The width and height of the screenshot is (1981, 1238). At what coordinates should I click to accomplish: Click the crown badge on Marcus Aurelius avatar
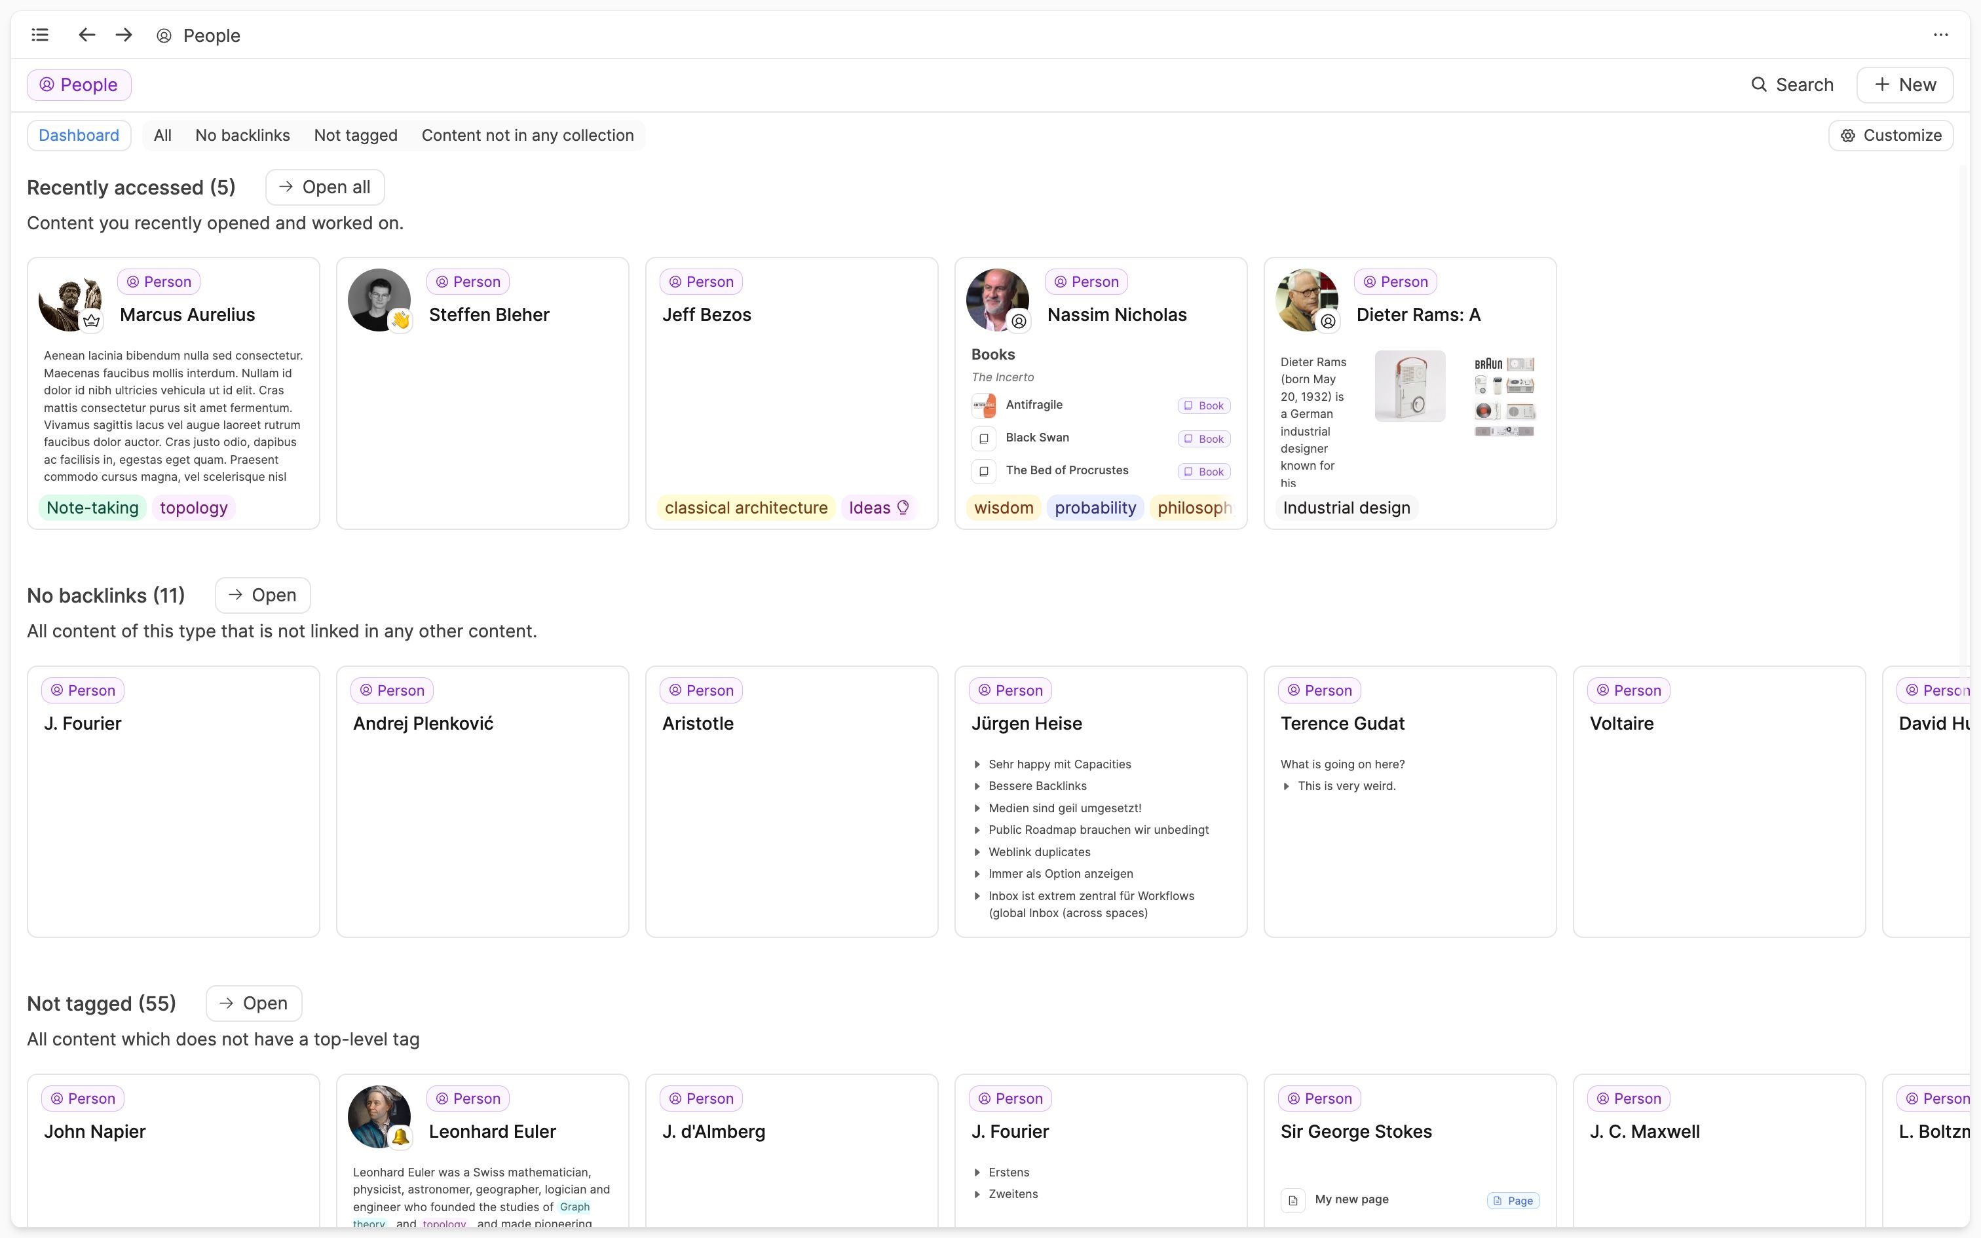click(92, 321)
